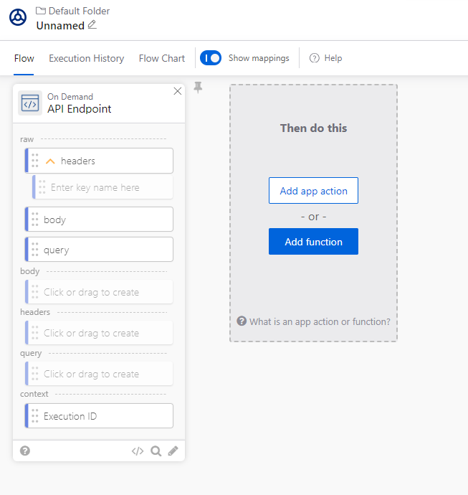Select the Execution ID field
This screenshot has width=468, height=495.
point(99,416)
